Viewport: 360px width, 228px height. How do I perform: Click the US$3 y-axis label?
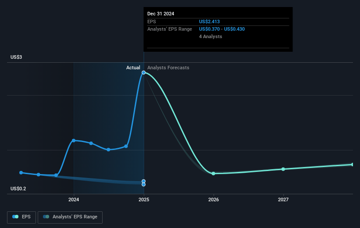pyautogui.click(x=16, y=57)
